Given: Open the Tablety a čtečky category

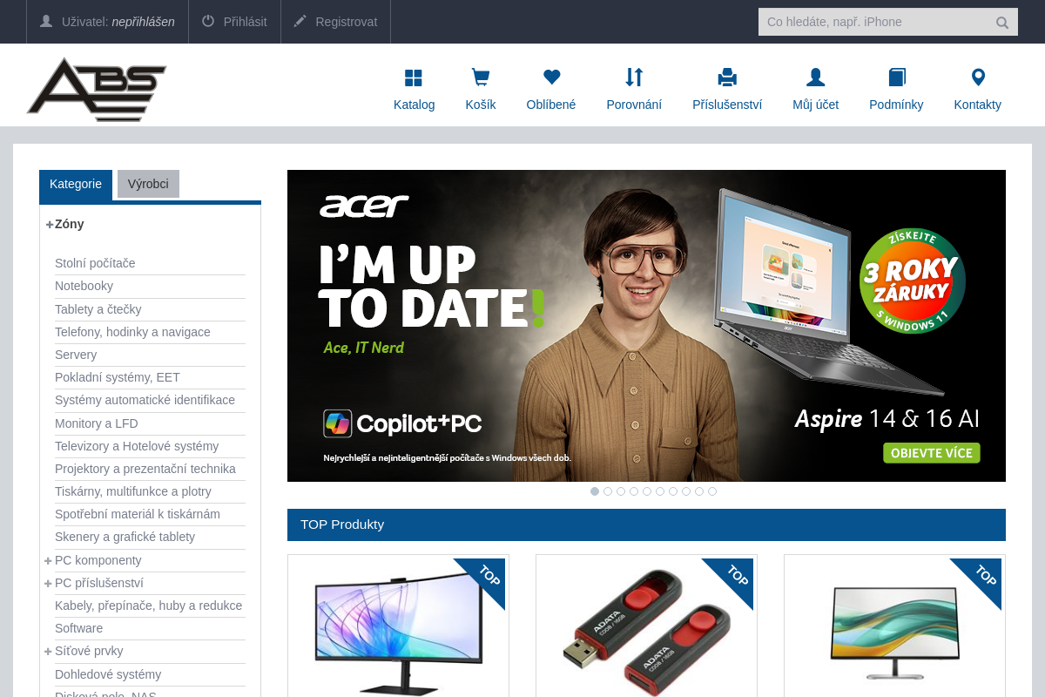Looking at the screenshot, I should pos(98,309).
